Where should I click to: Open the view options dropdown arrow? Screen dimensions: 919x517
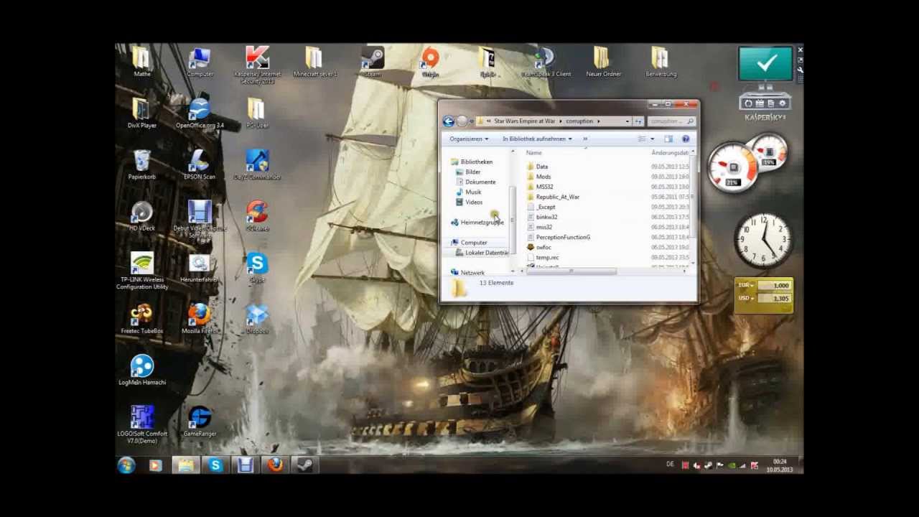652,139
